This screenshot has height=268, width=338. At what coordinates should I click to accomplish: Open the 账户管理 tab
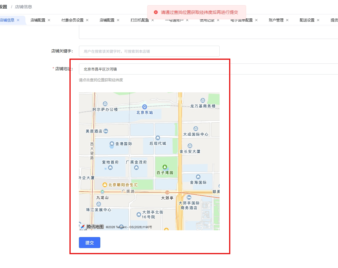(x=276, y=20)
